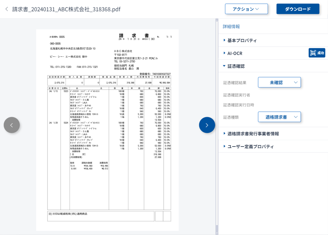Go to the previous invoice page
Viewport: 328px width, 235px height.
(12, 125)
